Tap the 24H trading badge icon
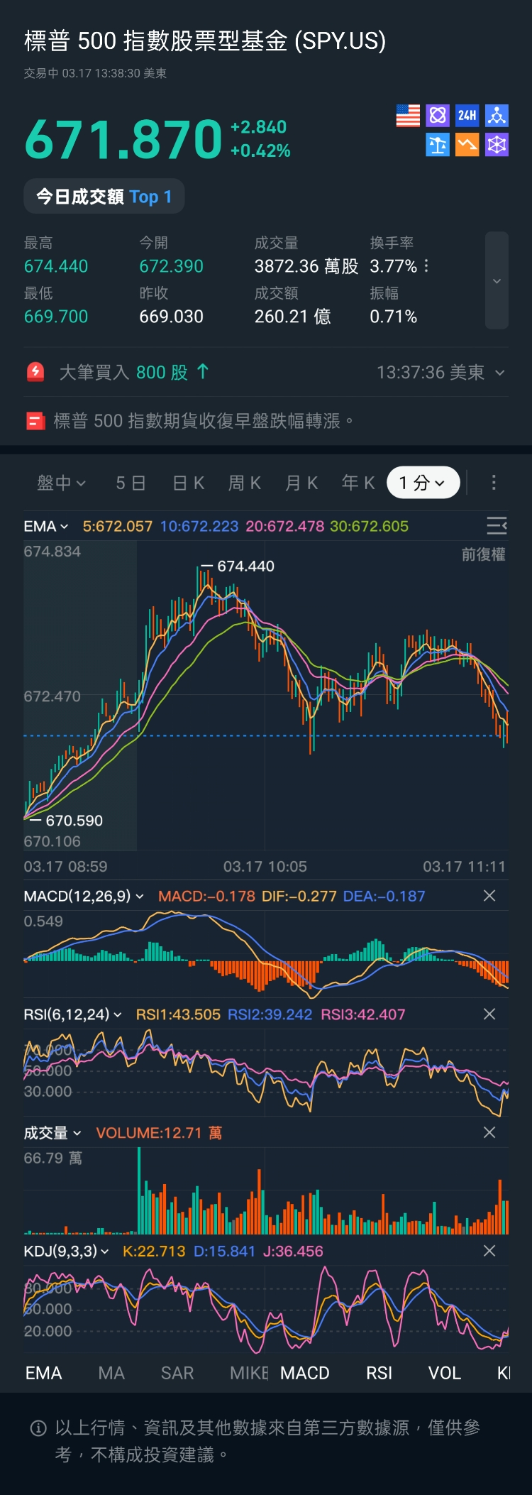Screen dimensions: 532x1495 (x=467, y=116)
